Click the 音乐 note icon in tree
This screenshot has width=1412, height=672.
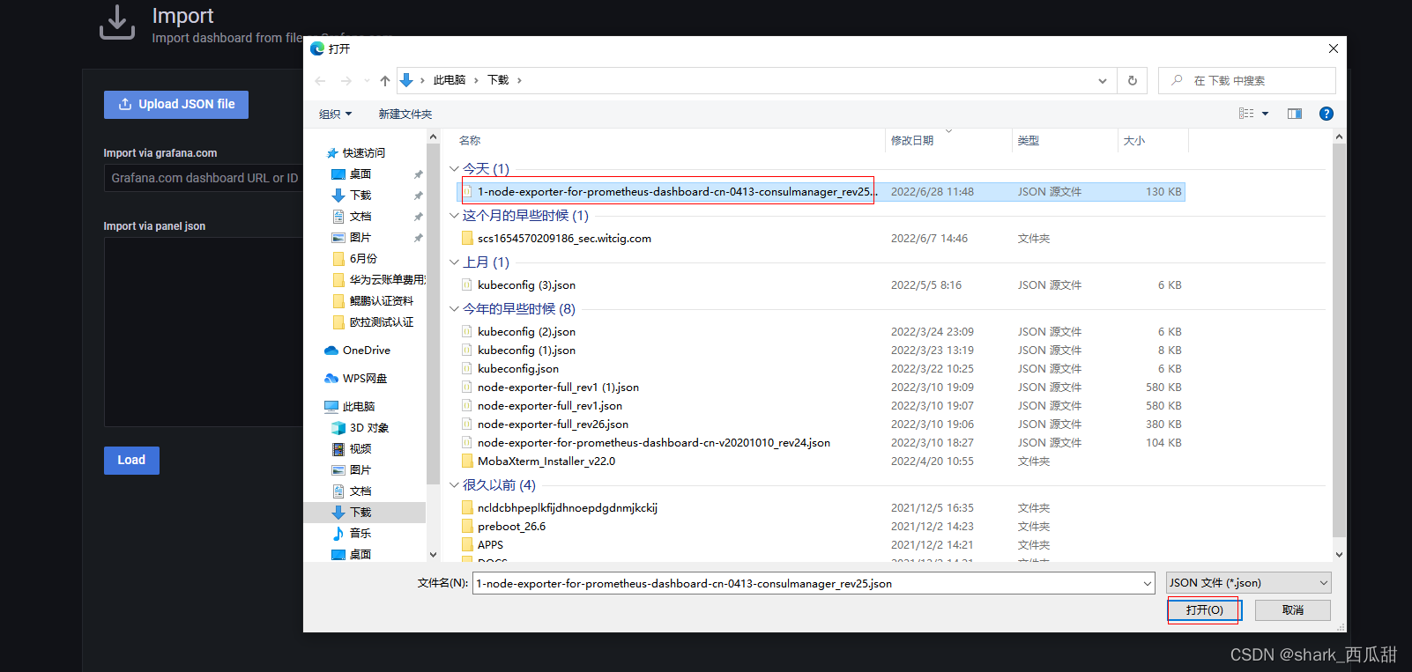(338, 533)
